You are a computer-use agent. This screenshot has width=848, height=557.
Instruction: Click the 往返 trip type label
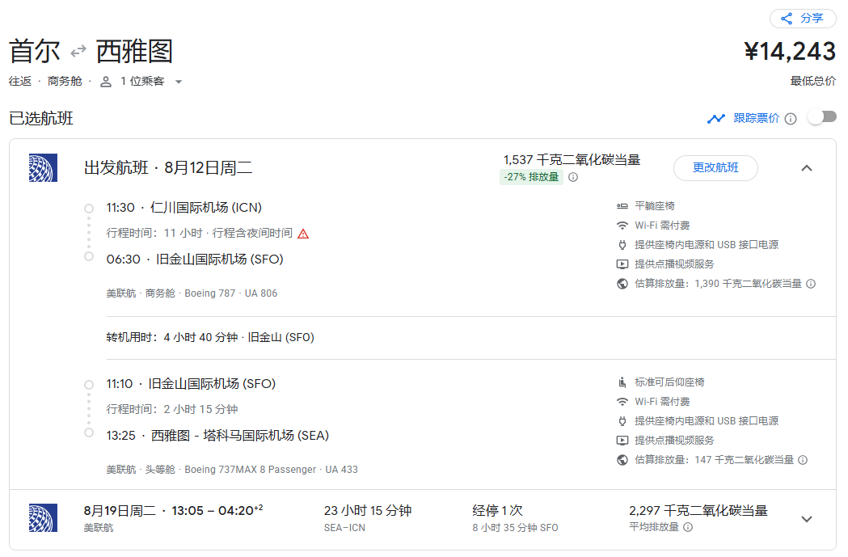click(x=20, y=81)
